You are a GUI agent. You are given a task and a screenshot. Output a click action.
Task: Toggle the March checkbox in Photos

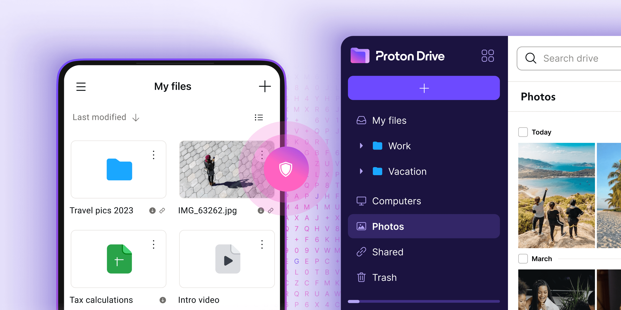(x=523, y=258)
